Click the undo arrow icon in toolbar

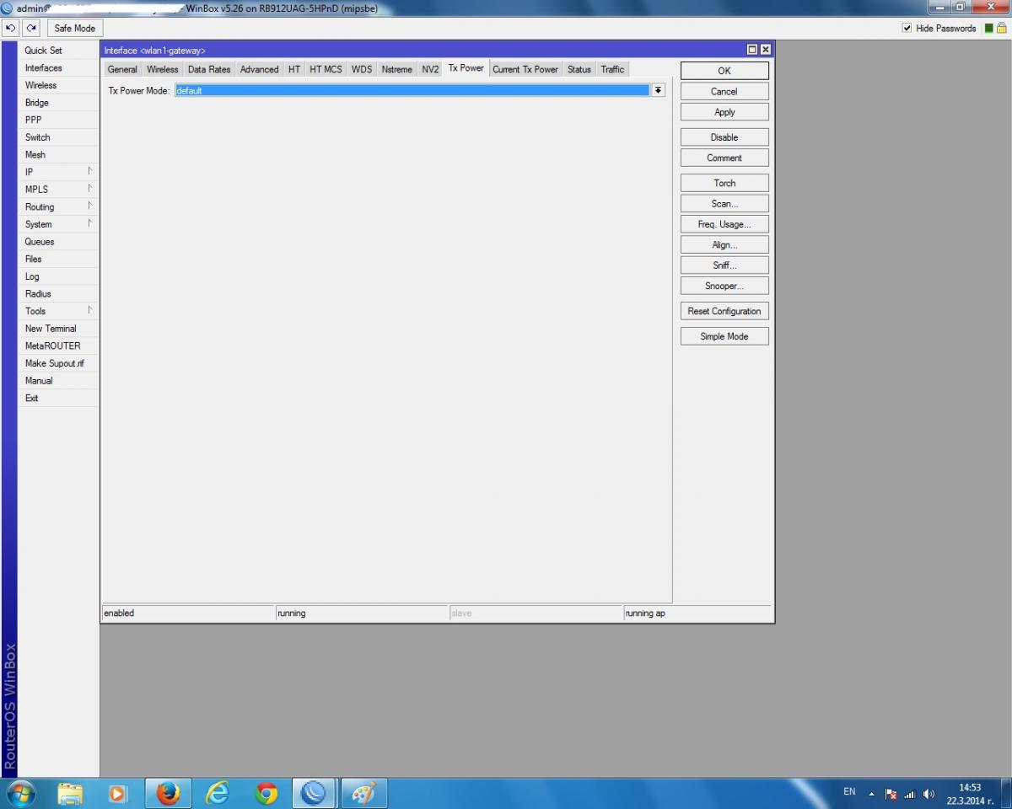[11, 28]
